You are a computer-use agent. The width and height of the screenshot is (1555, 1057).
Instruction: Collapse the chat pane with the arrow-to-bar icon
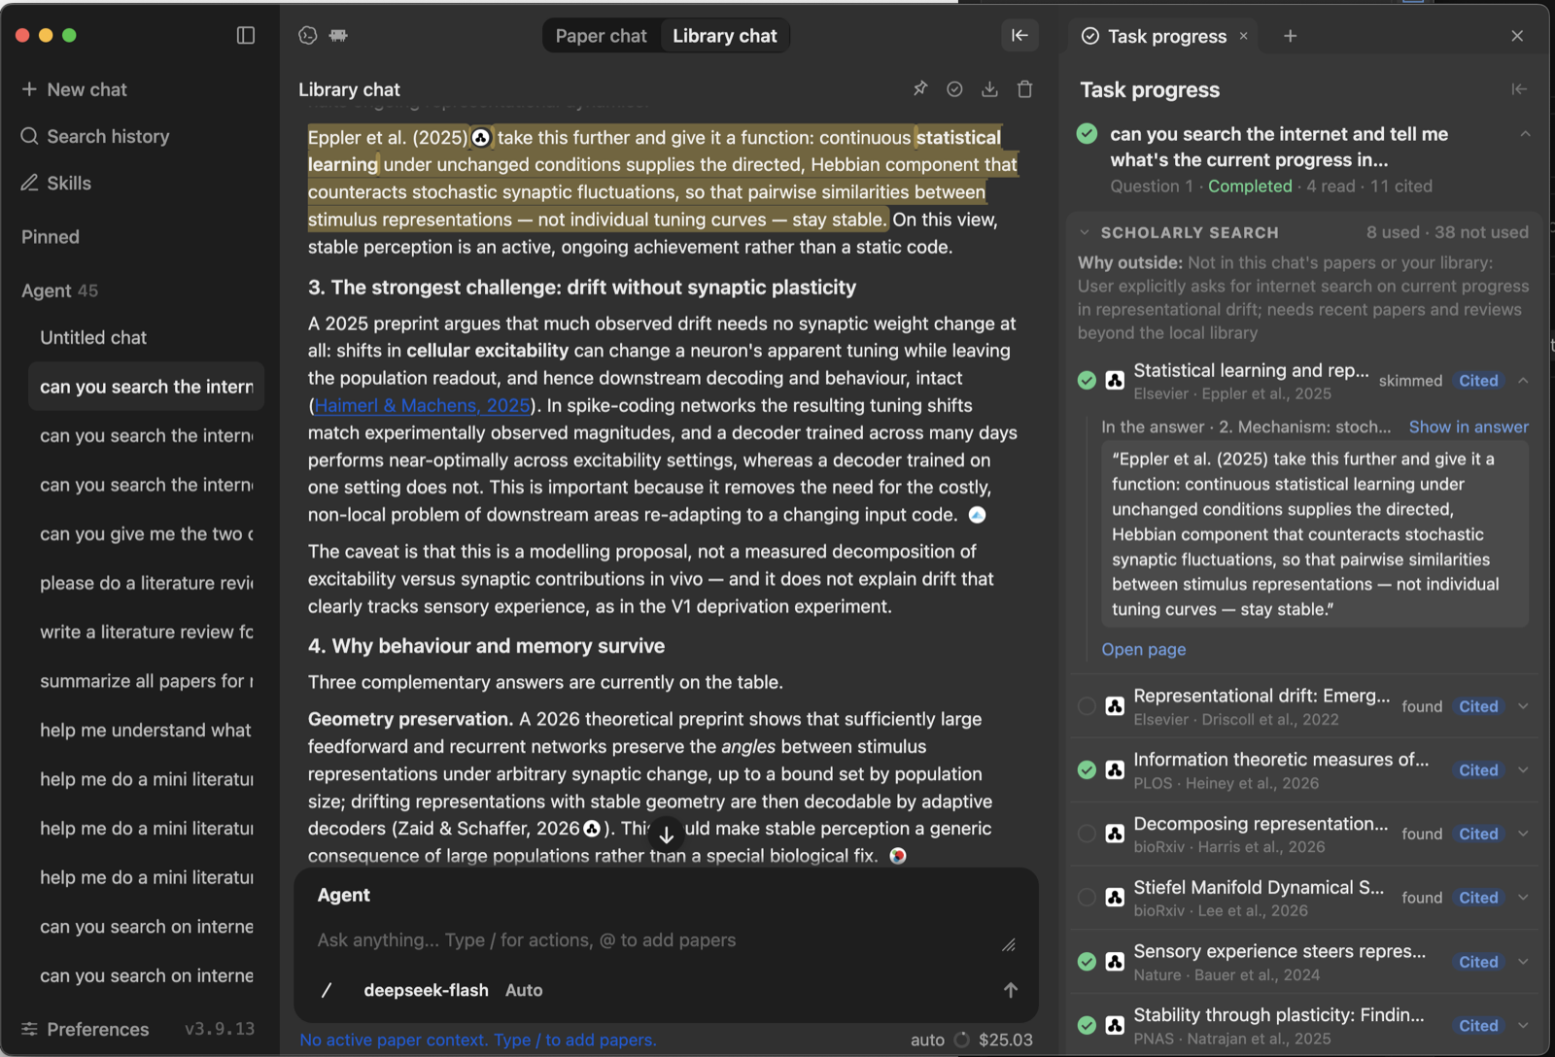pos(1019,36)
